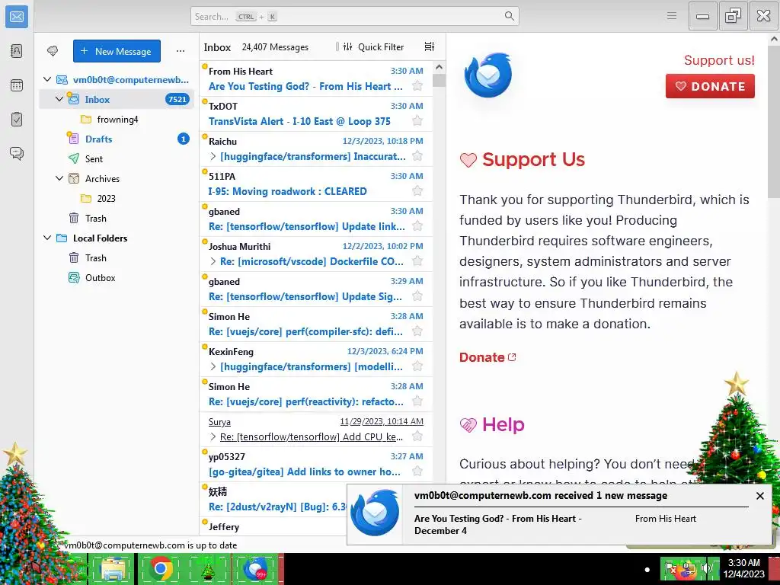
Task: Open File Explorer from the taskbar
Action: [x=113, y=569]
